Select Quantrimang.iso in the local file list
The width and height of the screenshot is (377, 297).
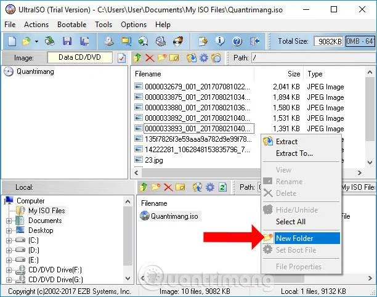tap(174, 216)
